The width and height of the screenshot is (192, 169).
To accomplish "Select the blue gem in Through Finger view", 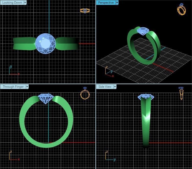I will [46, 99].
